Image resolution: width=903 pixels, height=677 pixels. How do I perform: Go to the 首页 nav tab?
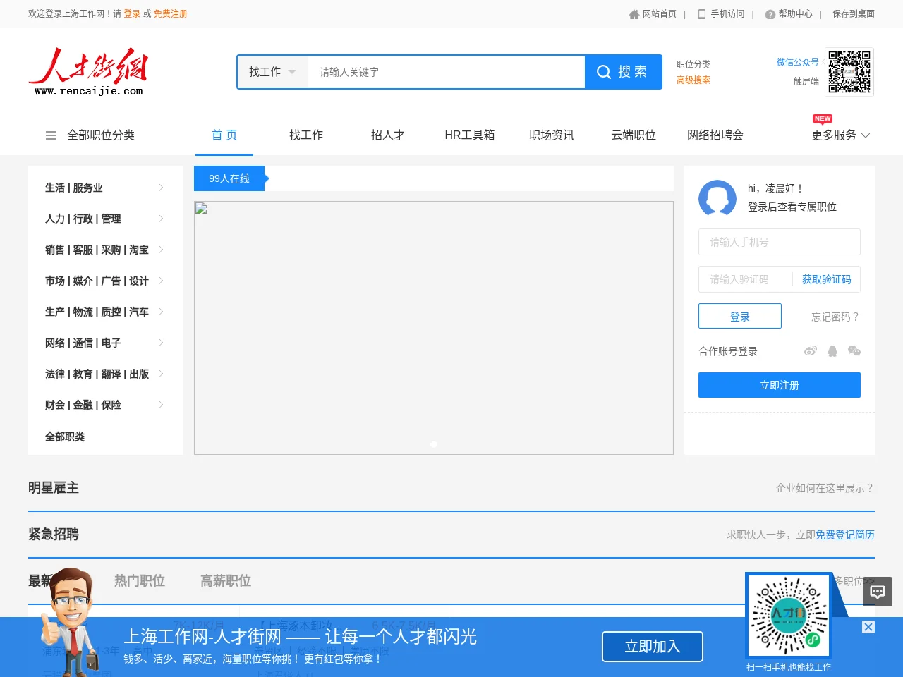(224, 135)
